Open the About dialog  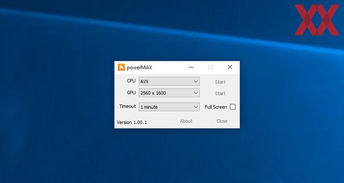coord(186,121)
